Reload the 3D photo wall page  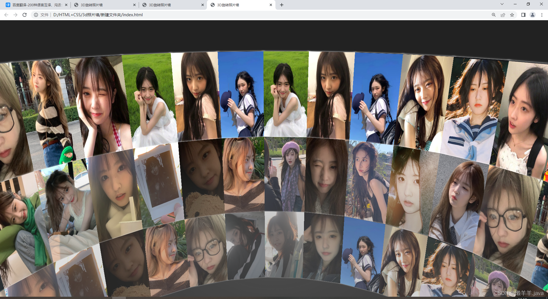[x=25, y=15]
